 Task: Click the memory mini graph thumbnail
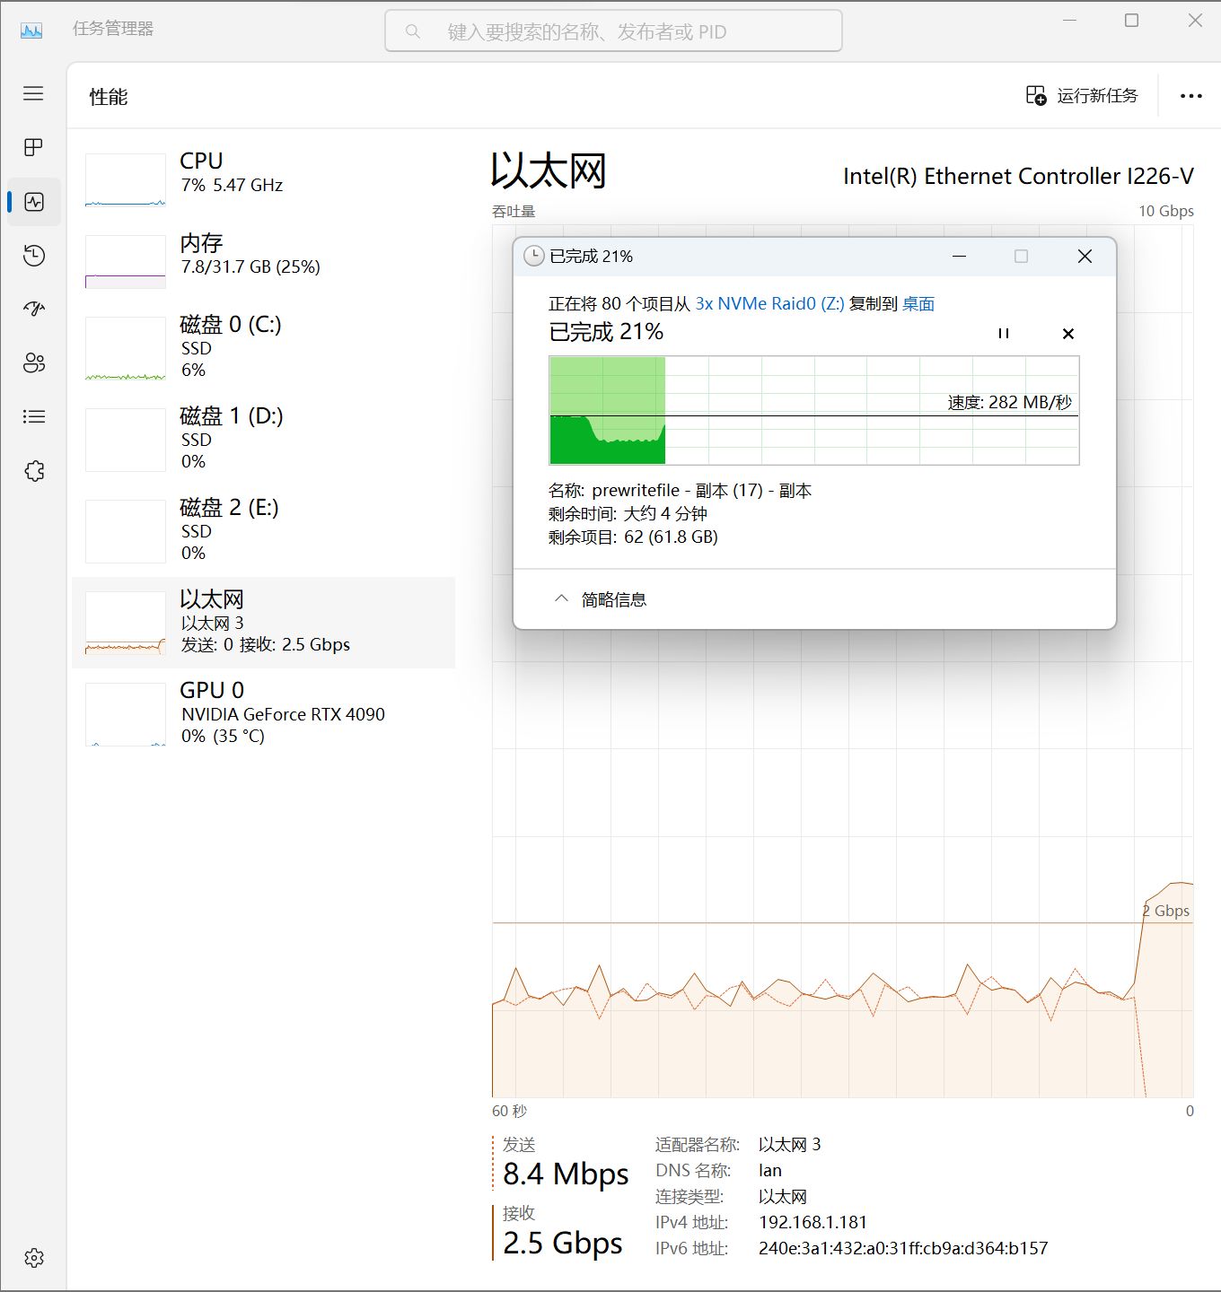coord(126,261)
